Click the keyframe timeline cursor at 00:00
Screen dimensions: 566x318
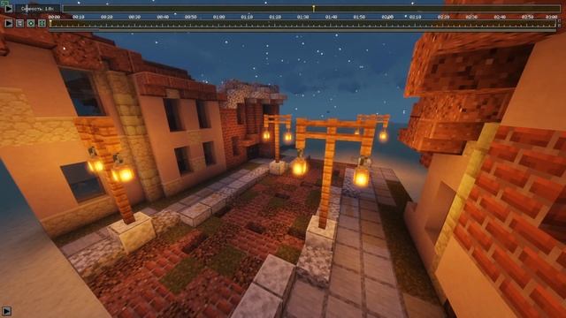(50, 24)
